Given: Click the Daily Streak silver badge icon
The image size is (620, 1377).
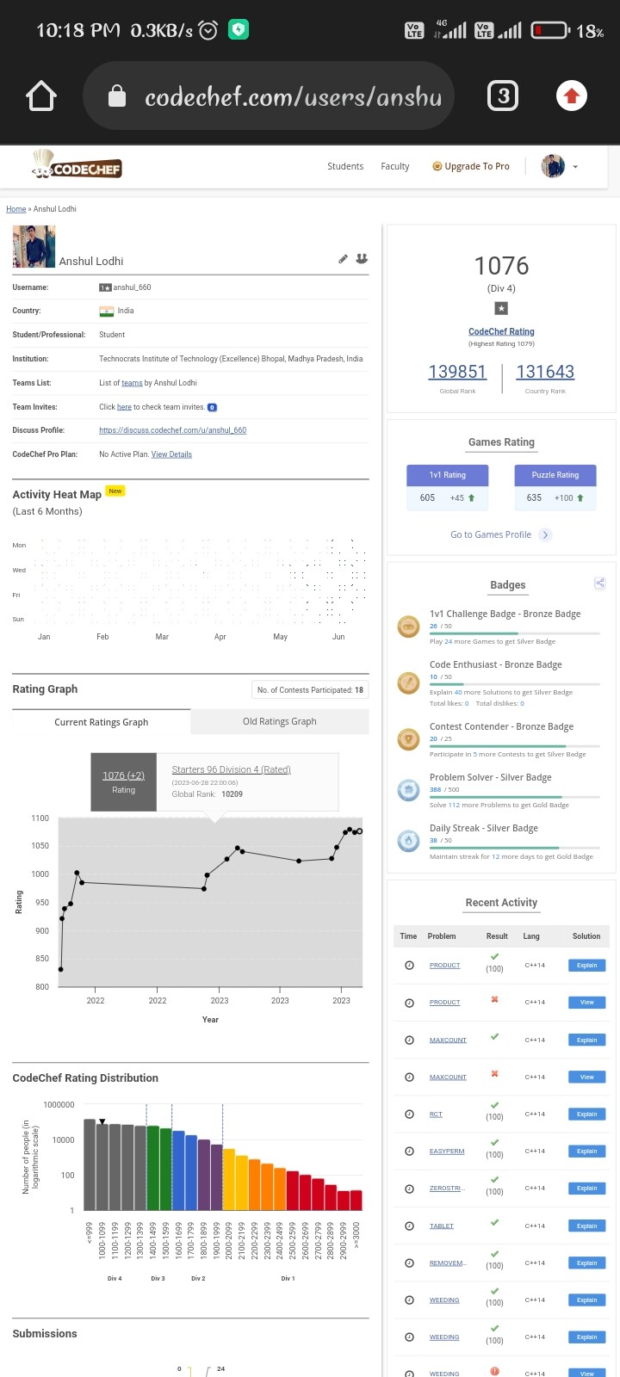Looking at the screenshot, I should point(408,841).
